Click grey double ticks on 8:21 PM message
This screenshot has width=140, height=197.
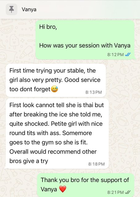tap(128, 192)
